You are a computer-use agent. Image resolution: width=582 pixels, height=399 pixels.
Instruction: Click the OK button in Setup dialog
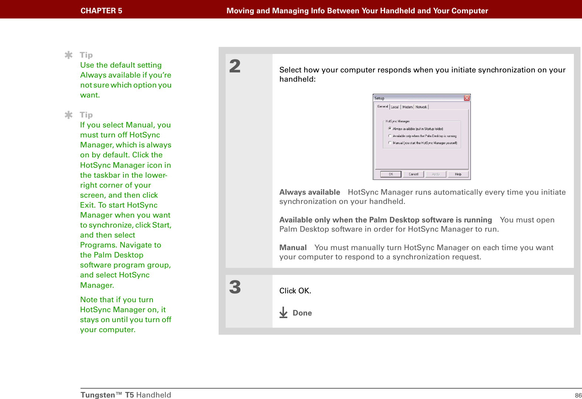pos(391,174)
